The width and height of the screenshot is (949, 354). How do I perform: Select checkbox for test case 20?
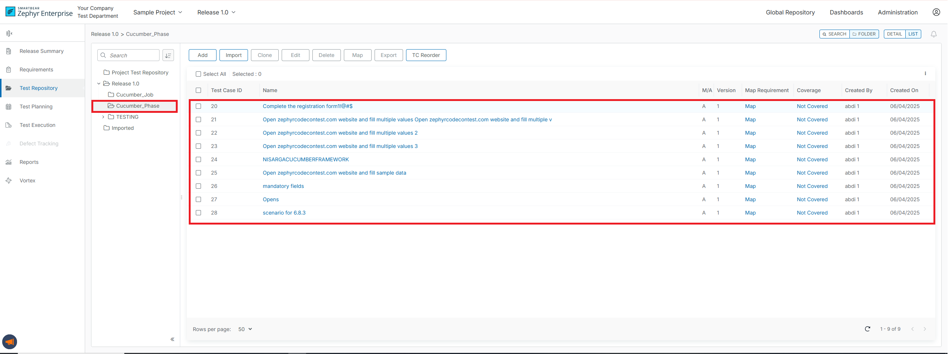point(198,106)
